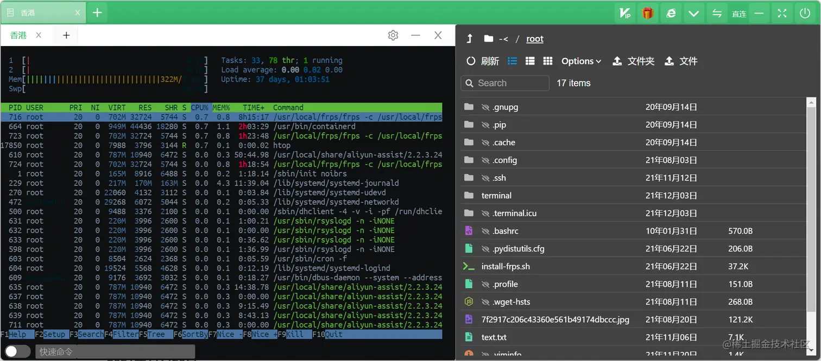Select the .profile file
This screenshot has height=361, width=821.
point(633,284)
